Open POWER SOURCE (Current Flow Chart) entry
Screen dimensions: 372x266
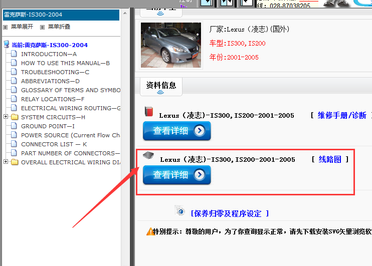coord(71,135)
